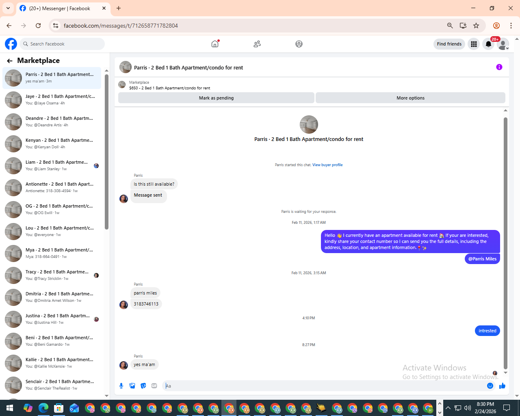Open the Liam conversation
The height and width of the screenshot is (416, 520).
point(52,166)
